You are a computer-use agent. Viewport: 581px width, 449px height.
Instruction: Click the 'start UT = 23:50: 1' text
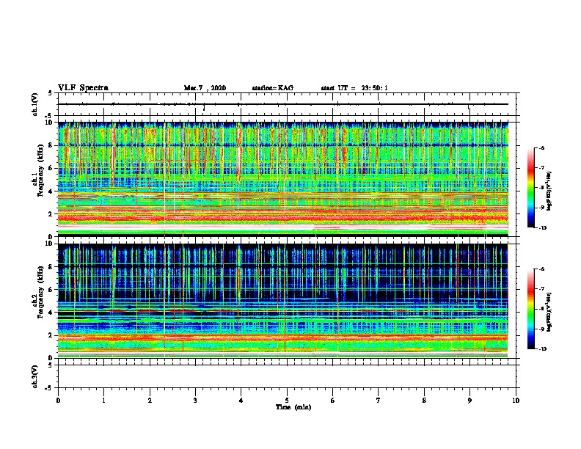pyautogui.click(x=354, y=88)
